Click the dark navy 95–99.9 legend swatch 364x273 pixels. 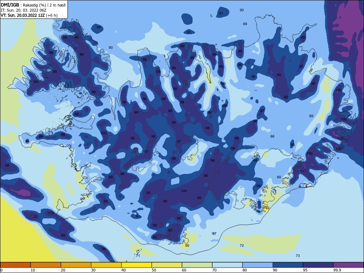coord(318,265)
